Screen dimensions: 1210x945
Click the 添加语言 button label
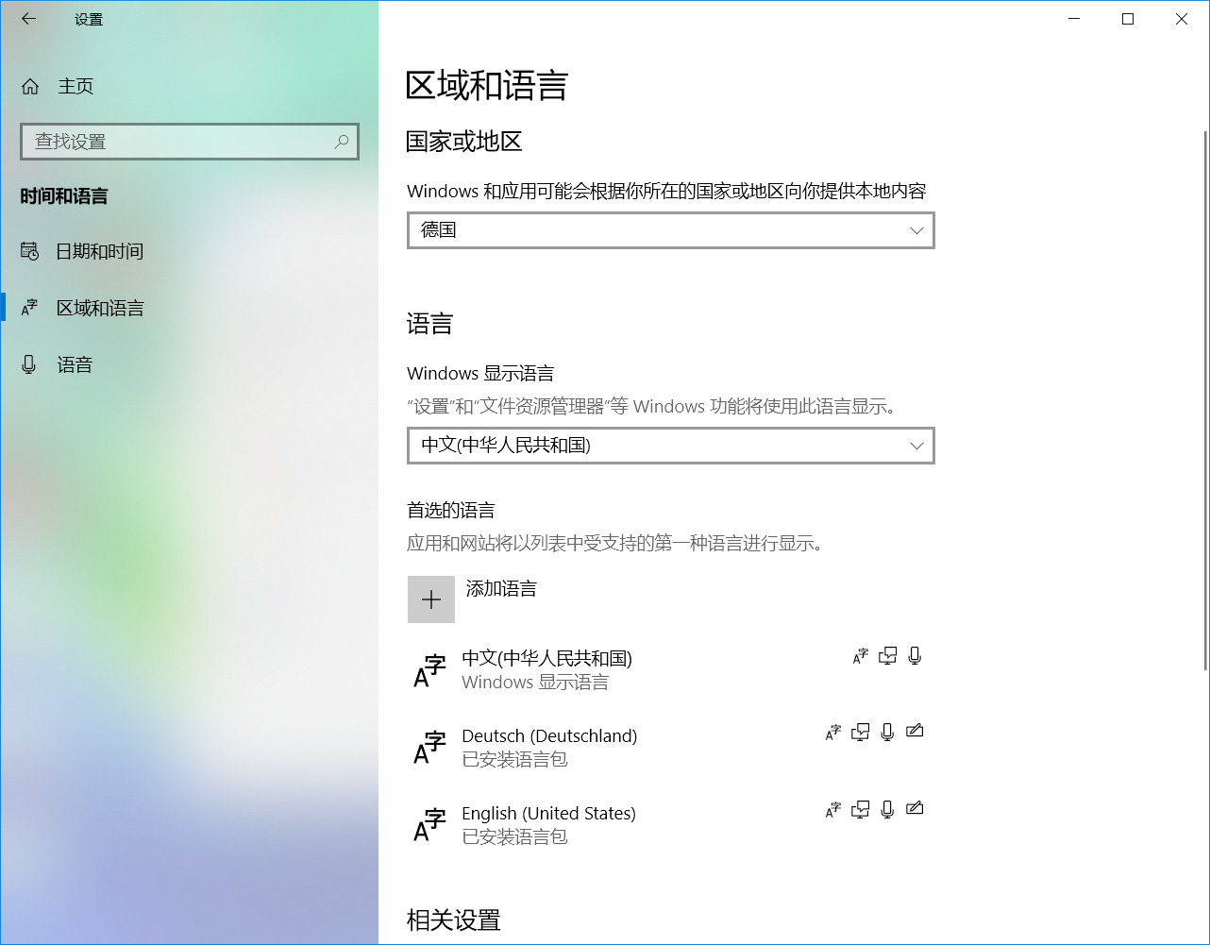(x=501, y=589)
